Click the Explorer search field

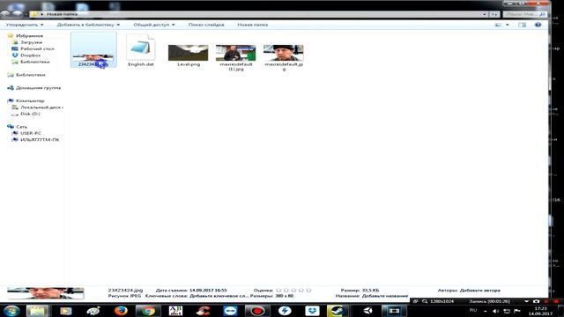pos(525,14)
